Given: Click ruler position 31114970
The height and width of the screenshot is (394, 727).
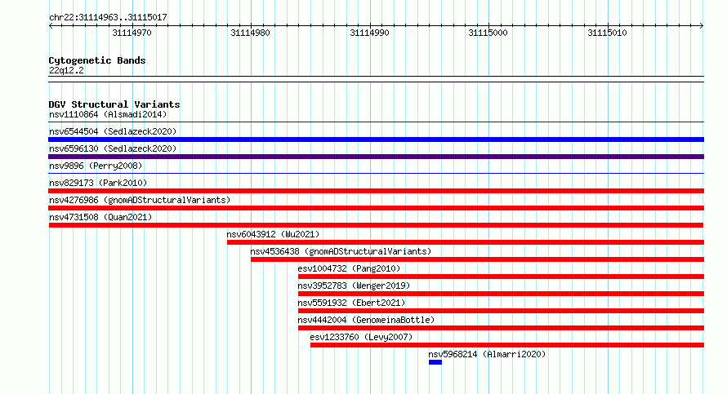Looking at the screenshot, I should pos(132,33).
